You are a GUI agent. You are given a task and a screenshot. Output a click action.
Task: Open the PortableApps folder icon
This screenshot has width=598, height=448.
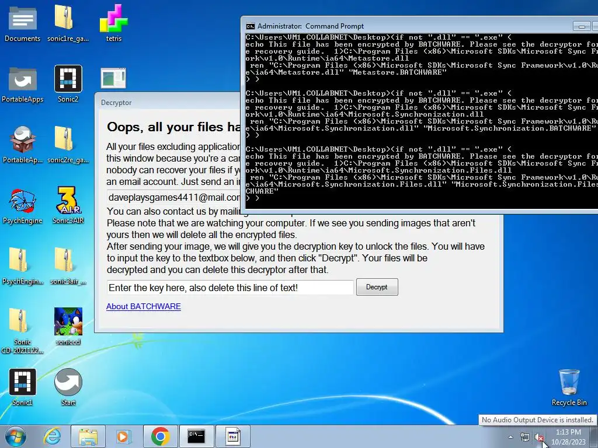tap(23, 85)
